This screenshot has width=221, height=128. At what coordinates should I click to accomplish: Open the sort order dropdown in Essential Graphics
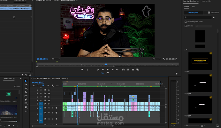pos(203,125)
